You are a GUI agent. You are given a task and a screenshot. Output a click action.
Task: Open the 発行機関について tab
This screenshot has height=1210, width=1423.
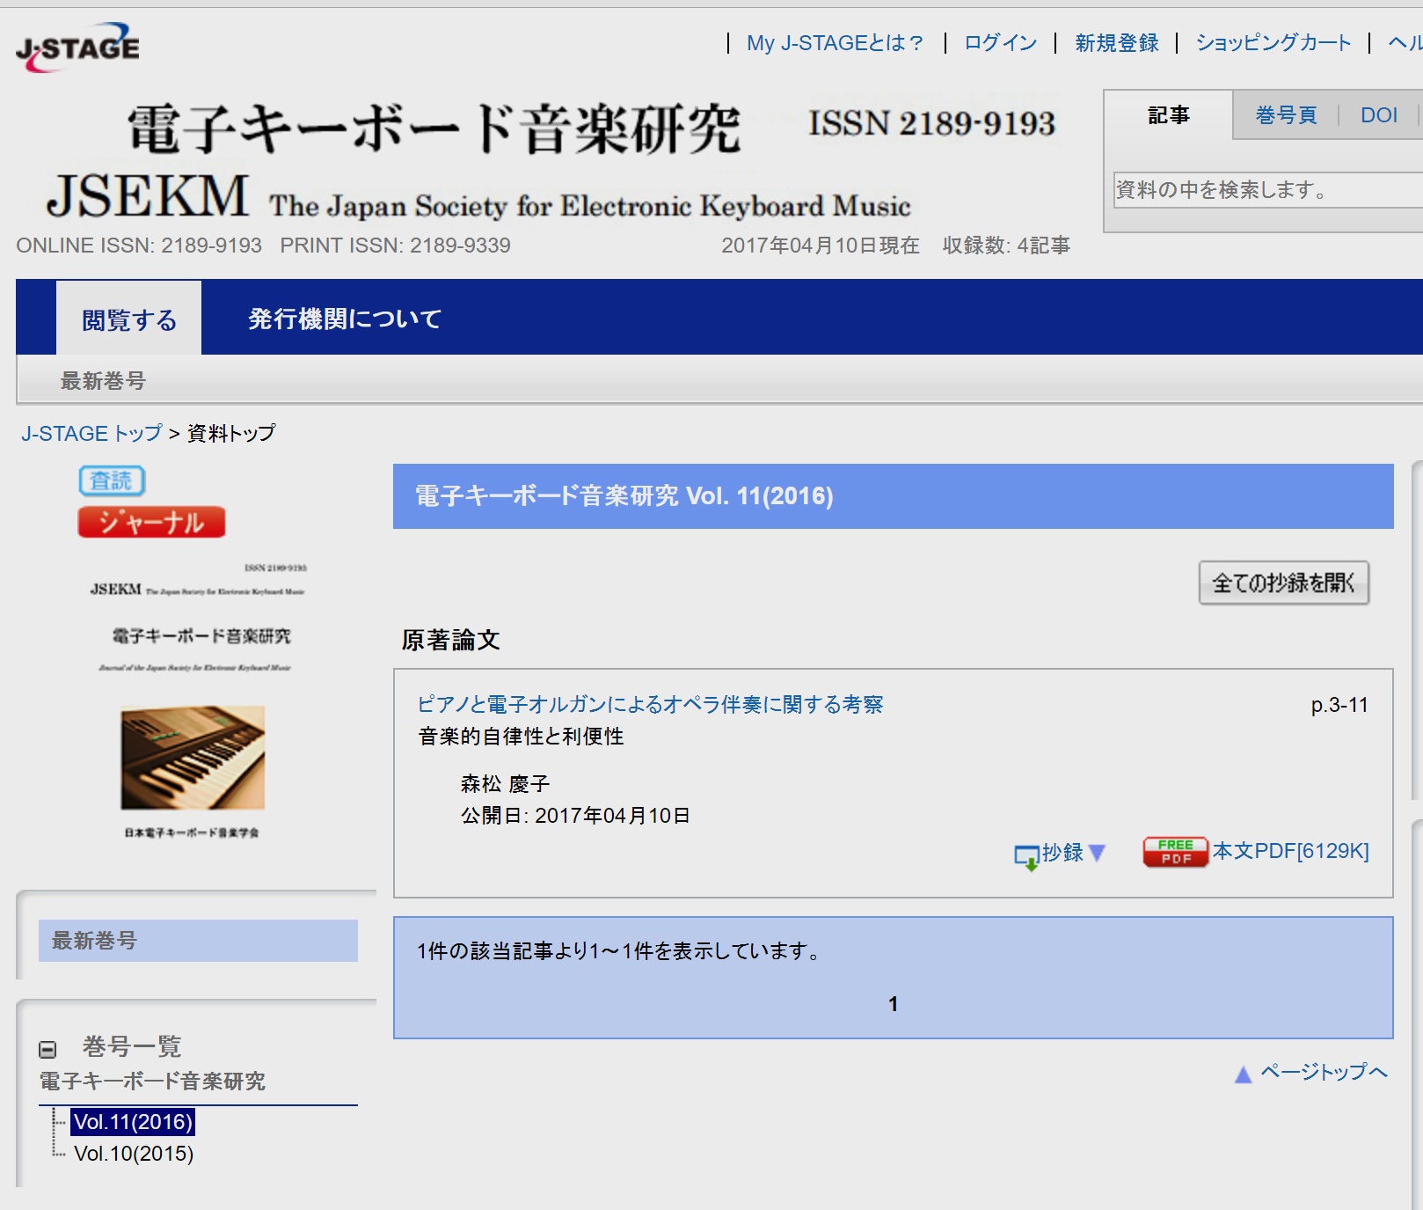345,319
